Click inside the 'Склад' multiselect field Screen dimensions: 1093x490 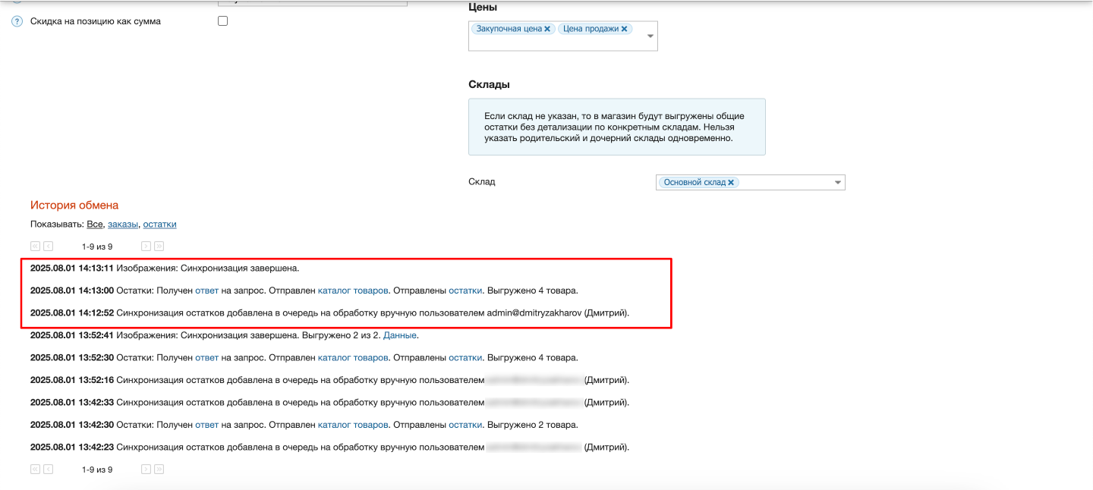click(x=782, y=183)
